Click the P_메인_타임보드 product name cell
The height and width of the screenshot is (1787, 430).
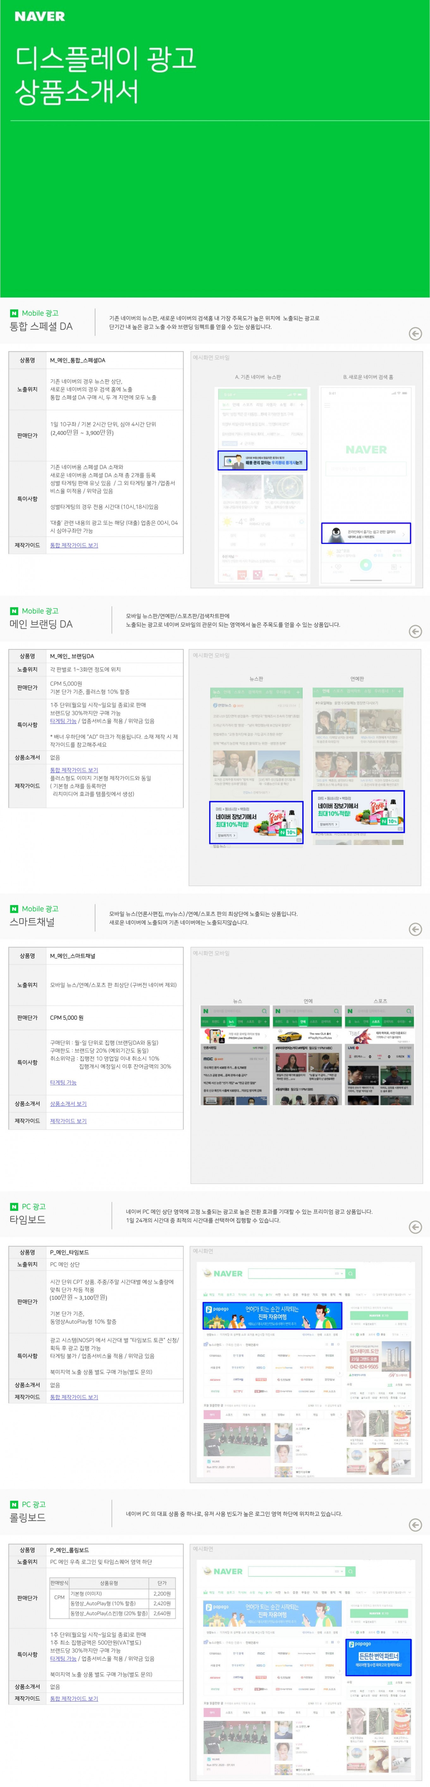point(114,1252)
